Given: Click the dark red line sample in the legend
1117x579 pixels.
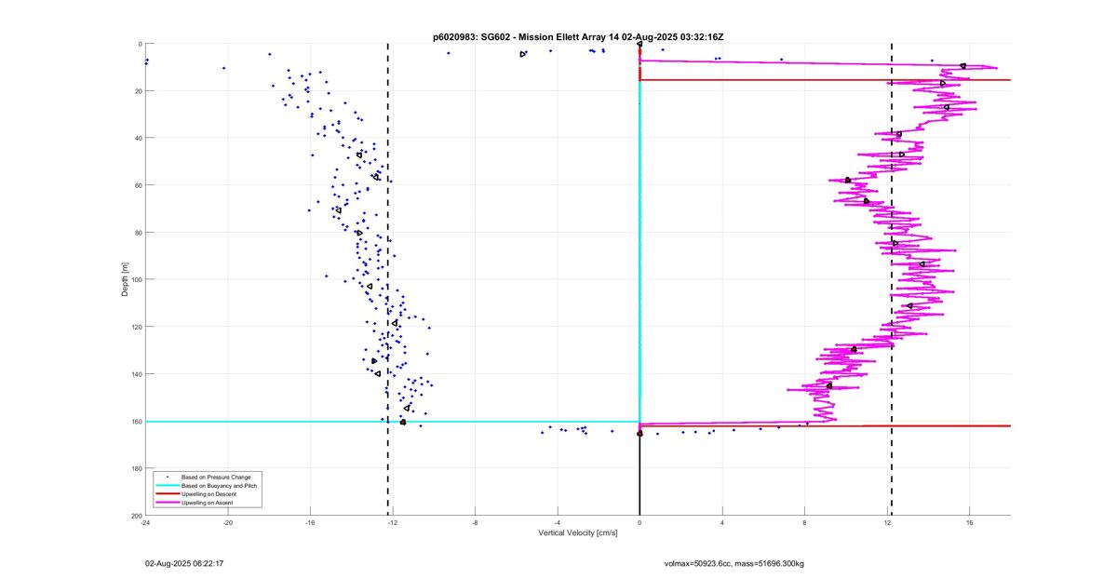Looking at the screenshot, I should (167, 494).
